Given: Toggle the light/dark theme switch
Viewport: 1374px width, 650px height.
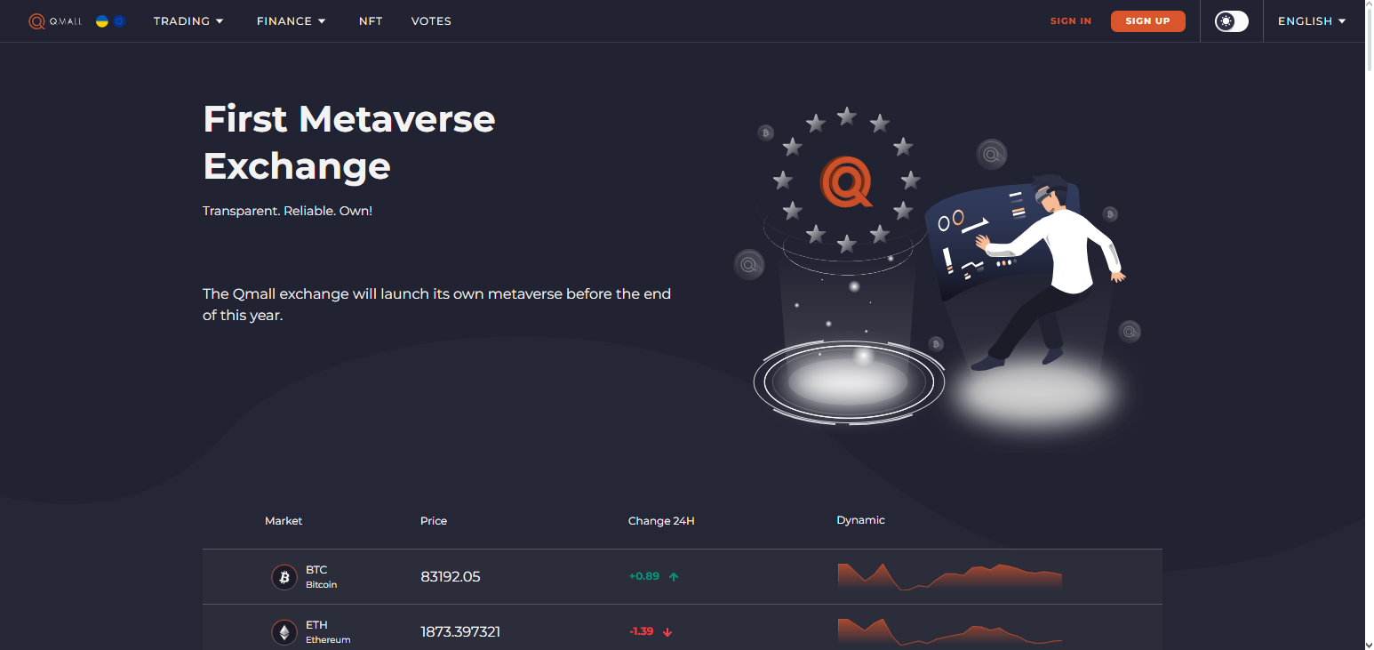Looking at the screenshot, I should click(x=1232, y=21).
